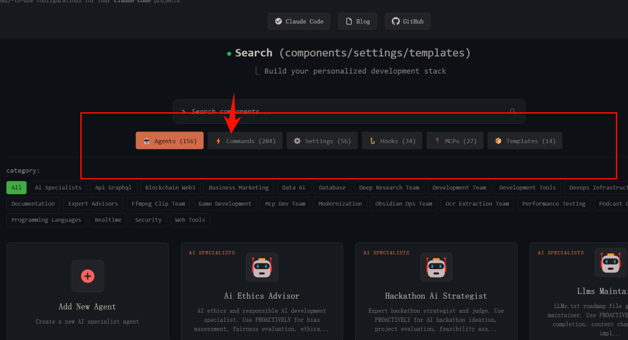Open the MCPs (27) tab
Screen dimensions: 628x340
(x=455, y=141)
